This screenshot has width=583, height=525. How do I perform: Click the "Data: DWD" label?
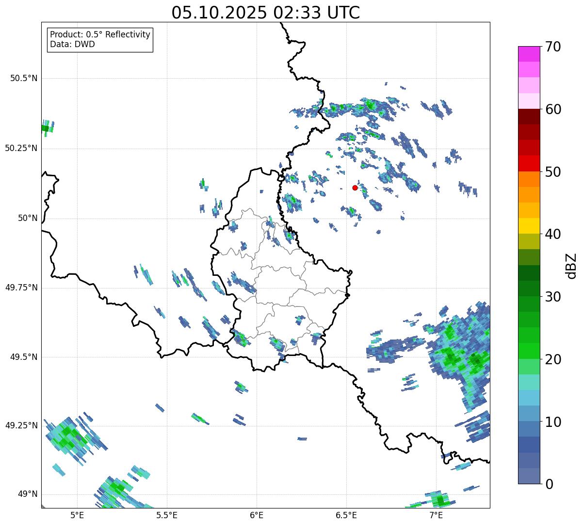(x=73, y=45)
